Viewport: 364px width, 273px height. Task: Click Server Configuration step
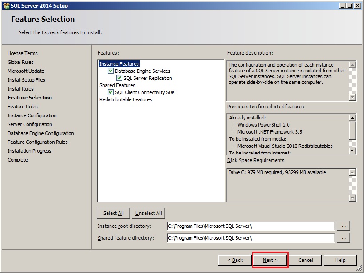tap(30, 124)
